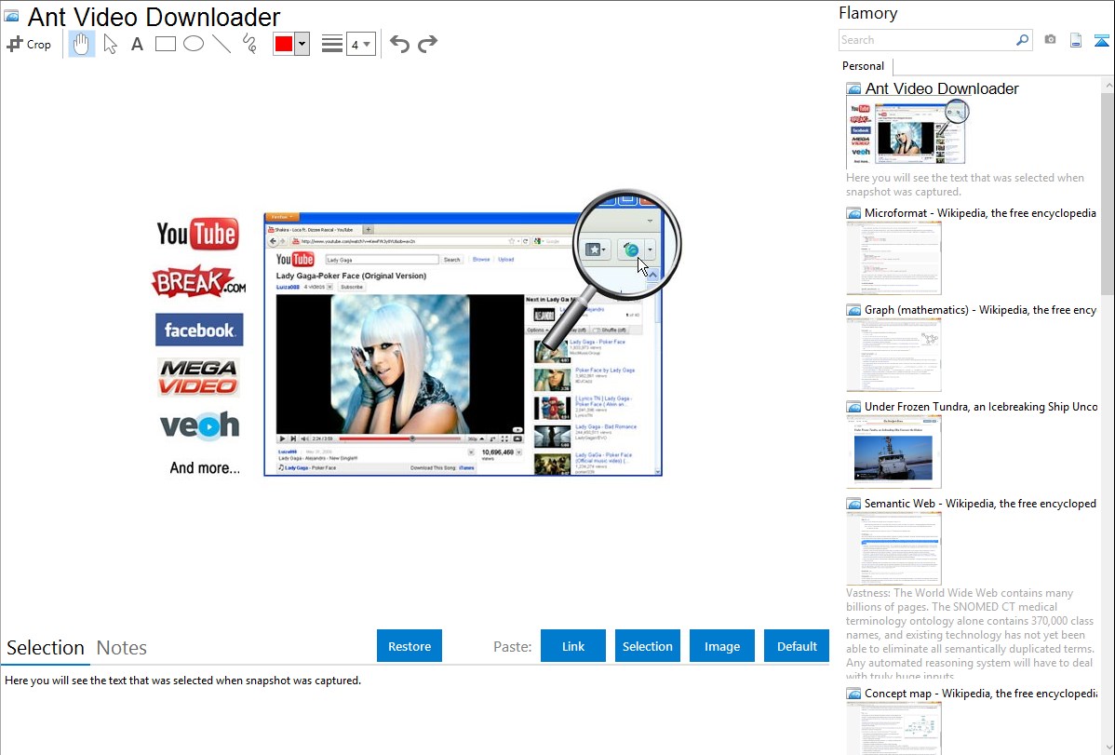Click the selected-text placeholder line
Viewport: 1115px width, 755px height.
click(182, 681)
